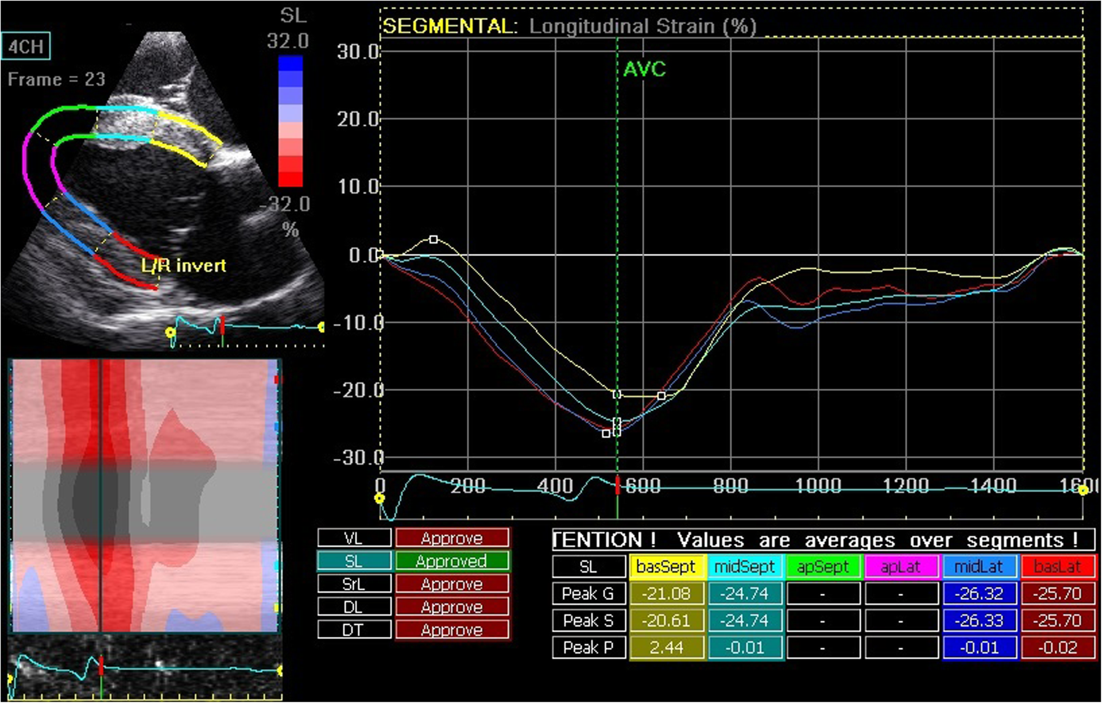Approve the SrL measurement
Screen dimensions: 1102x703
pyautogui.click(x=452, y=584)
